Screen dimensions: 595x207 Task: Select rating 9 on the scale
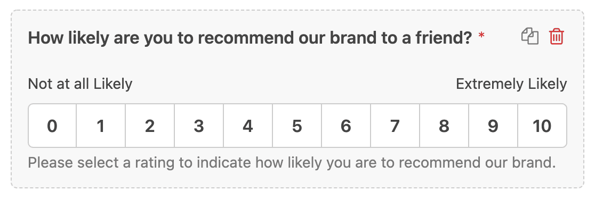493,126
